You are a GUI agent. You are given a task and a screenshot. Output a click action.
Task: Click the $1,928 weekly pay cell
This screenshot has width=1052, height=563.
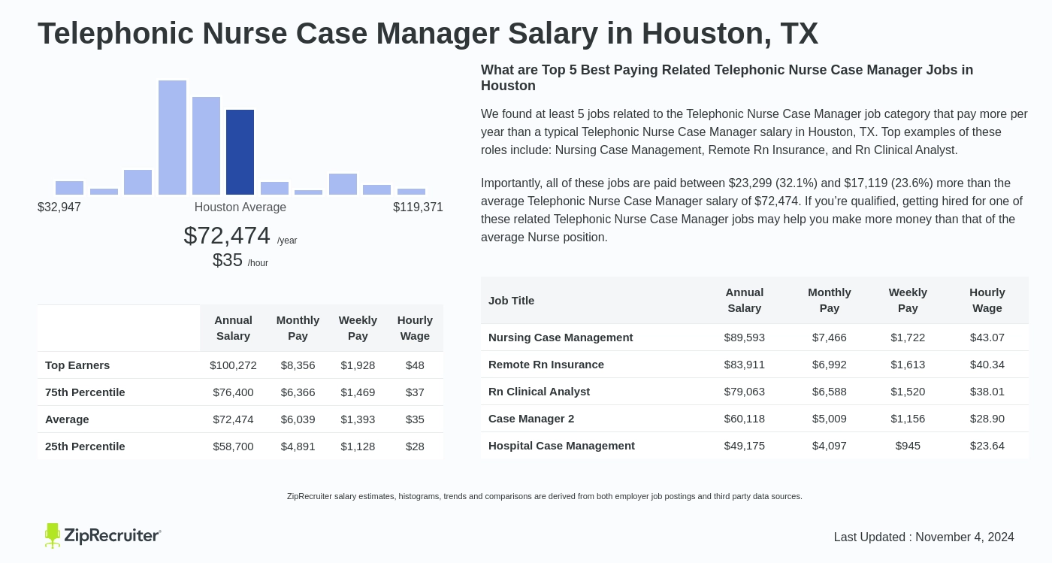358,365
